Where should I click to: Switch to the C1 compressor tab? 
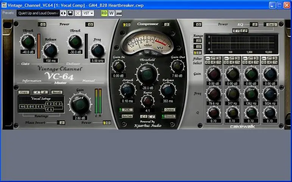click(144, 116)
